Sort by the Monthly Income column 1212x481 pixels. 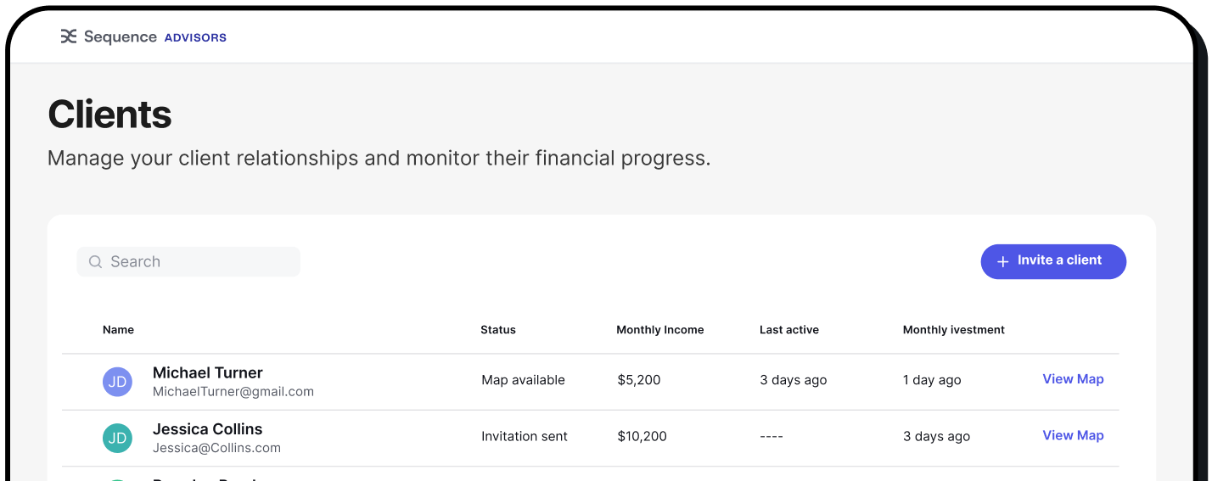[x=659, y=330]
